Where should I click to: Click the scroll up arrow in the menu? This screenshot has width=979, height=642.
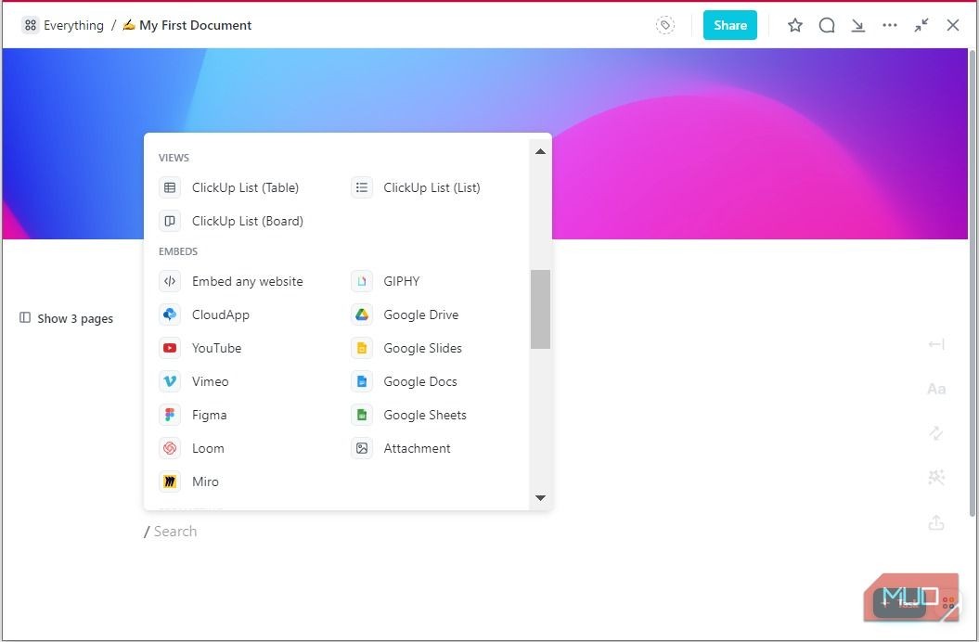click(541, 152)
